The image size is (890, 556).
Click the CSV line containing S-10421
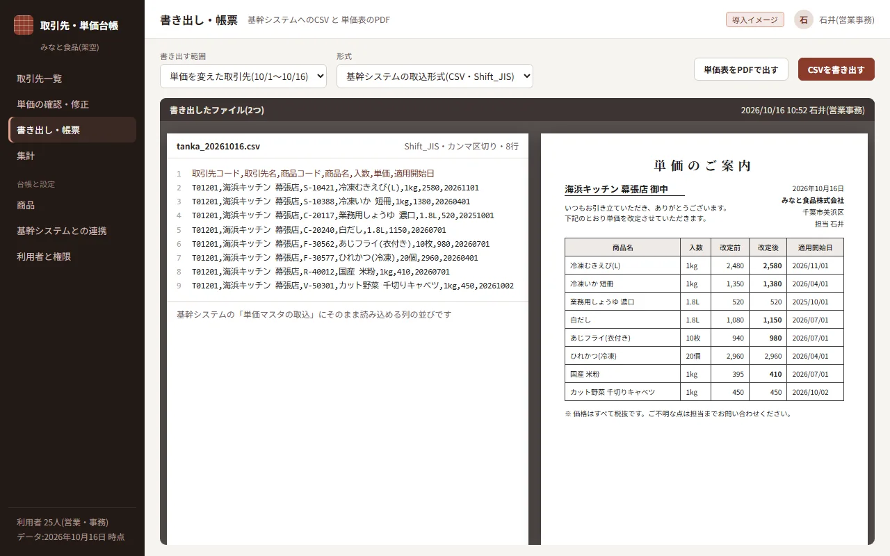tap(335, 188)
